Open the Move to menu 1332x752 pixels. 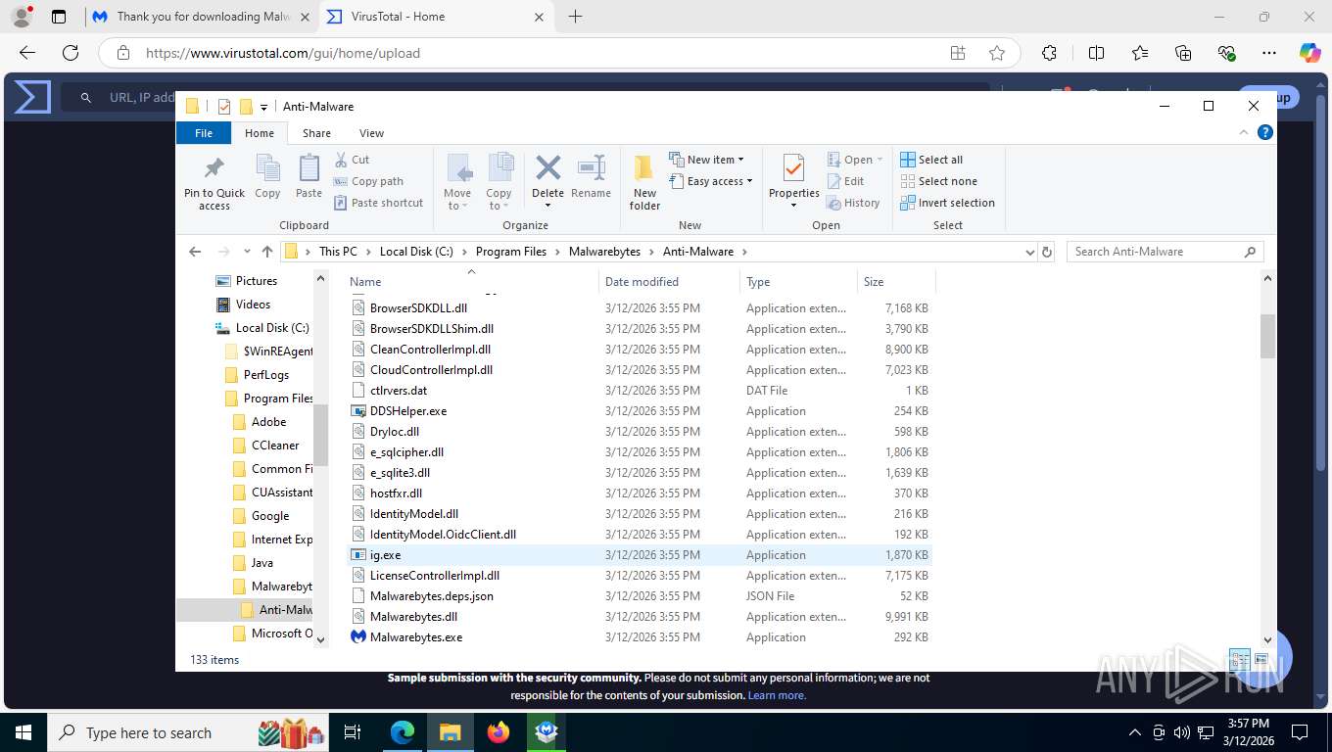[457, 182]
